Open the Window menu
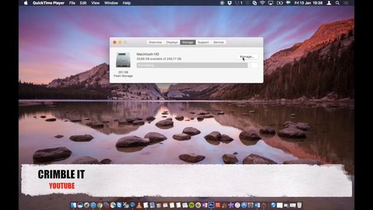Image resolution: width=373 pixels, height=210 pixels. tap(111, 3)
